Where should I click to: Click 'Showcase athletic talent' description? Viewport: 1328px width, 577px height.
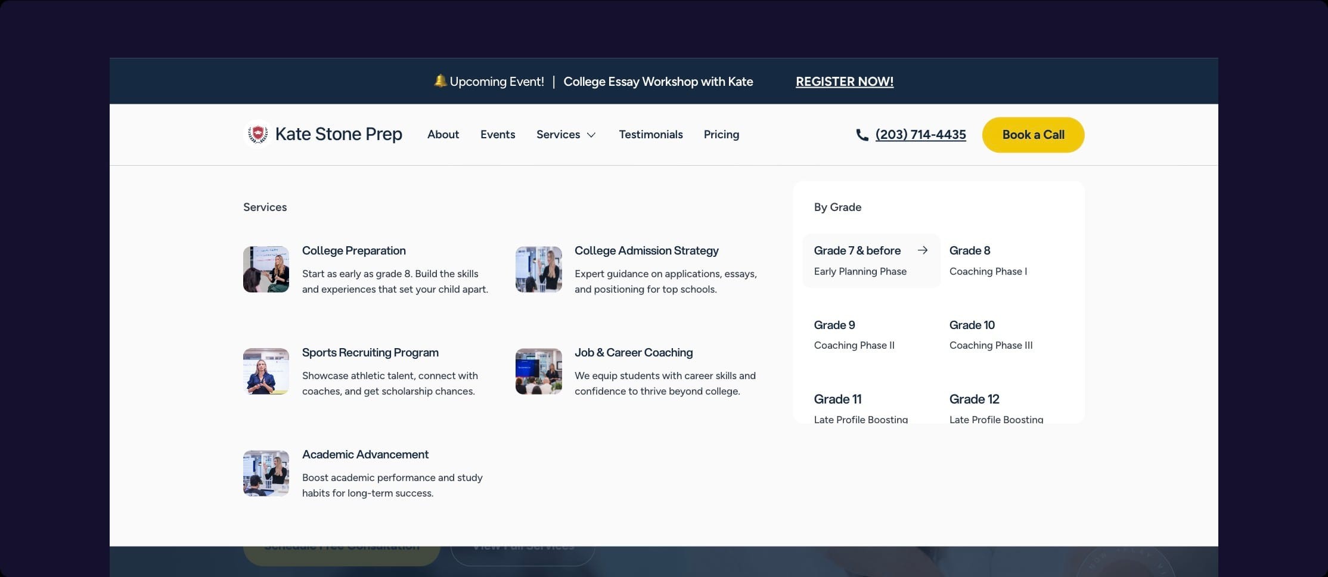click(390, 383)
